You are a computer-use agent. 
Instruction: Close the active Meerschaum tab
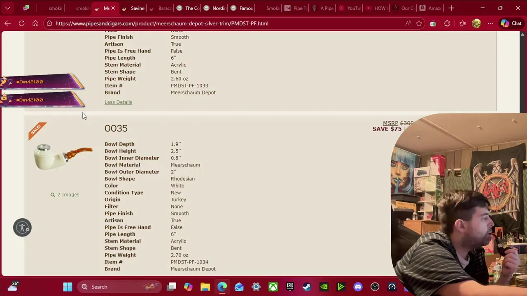pos(113,8)
